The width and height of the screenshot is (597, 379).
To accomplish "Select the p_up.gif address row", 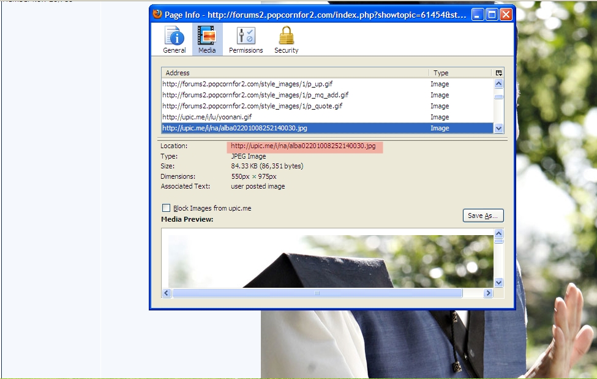I will click(328, 84).
